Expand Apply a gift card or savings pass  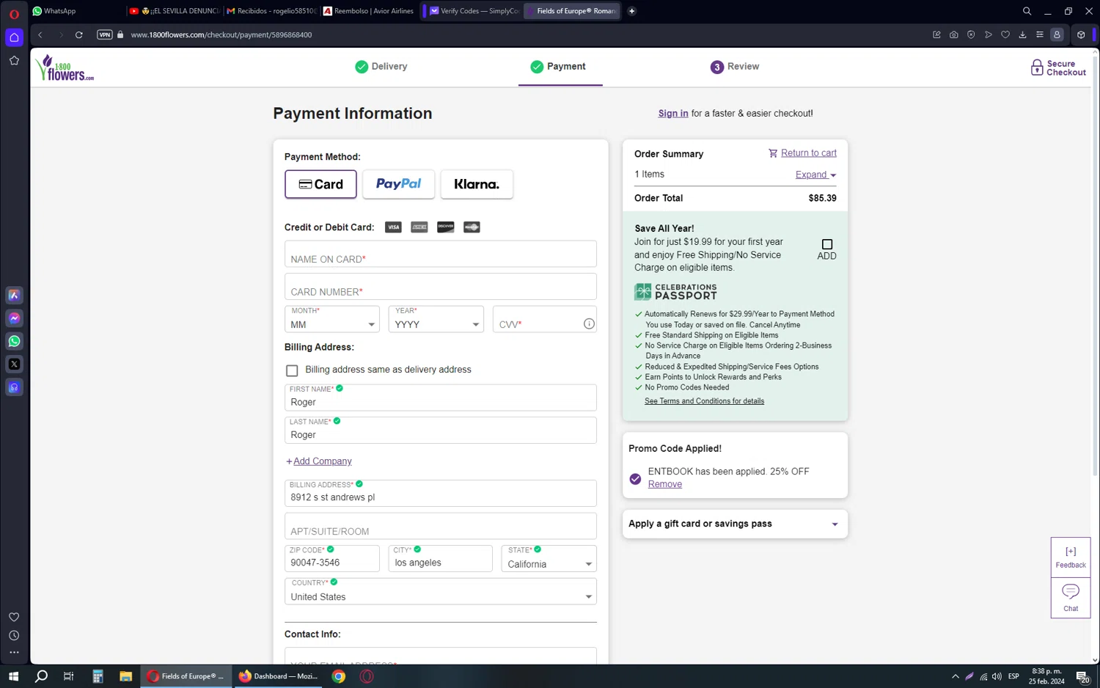coord(735,524)
